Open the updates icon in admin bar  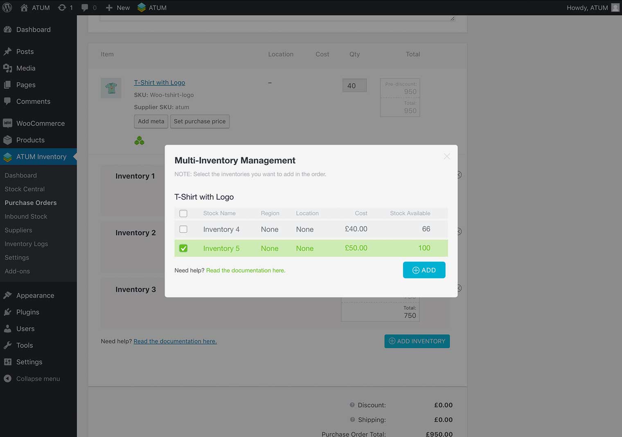[x=62, y=8]
